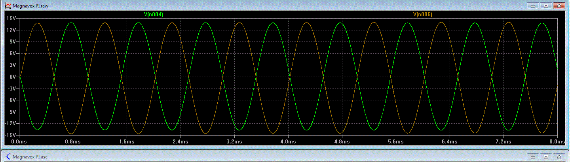Image resolution: width=570 pixels, height=162 pixels.
Task: Click the Magnavox PI.asc title bar text
Action: tap(30, 156)
